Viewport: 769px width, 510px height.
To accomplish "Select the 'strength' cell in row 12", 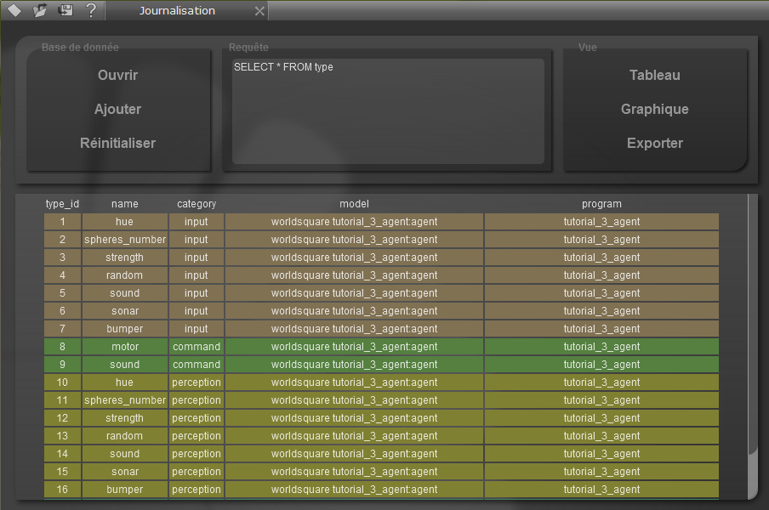I will [x=124, y=418].
